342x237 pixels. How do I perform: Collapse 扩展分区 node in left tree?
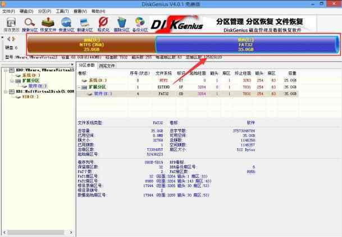click(12, 81)
